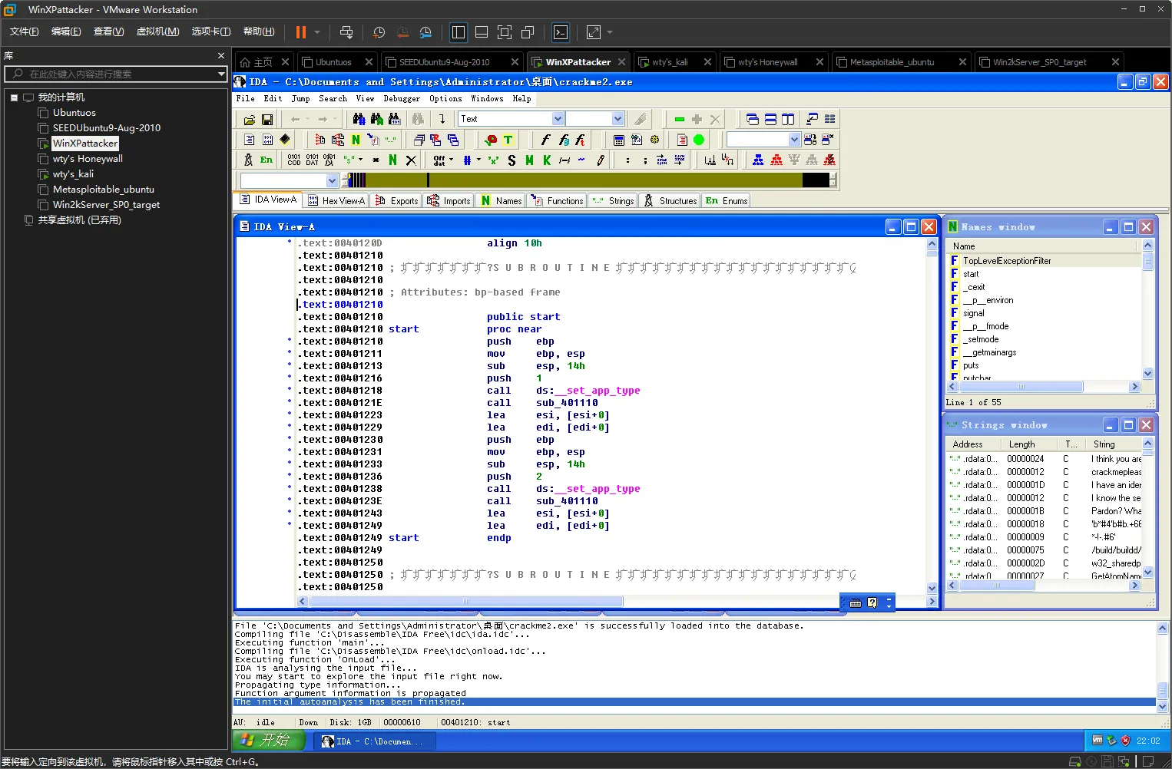Screen dimensions: 1172x769
Task: Open the IDA Jump menu
Action: (x=300, y=99)
